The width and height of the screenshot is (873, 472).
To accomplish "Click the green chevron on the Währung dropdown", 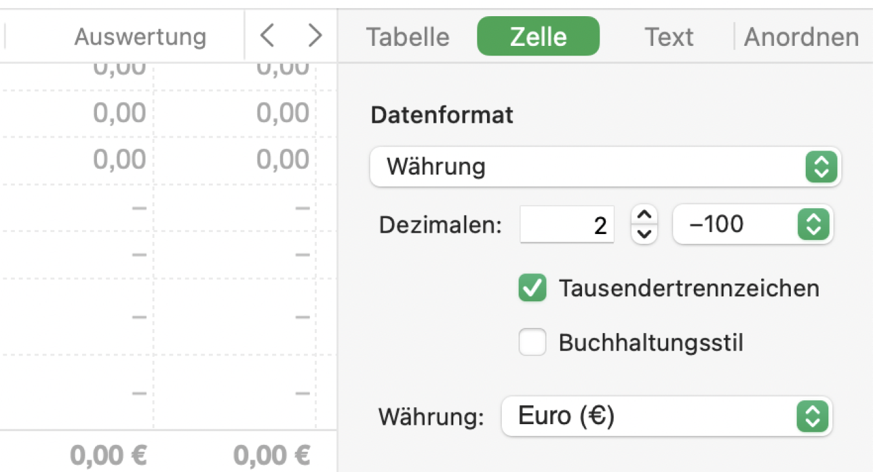I will [x=822, y=167].
